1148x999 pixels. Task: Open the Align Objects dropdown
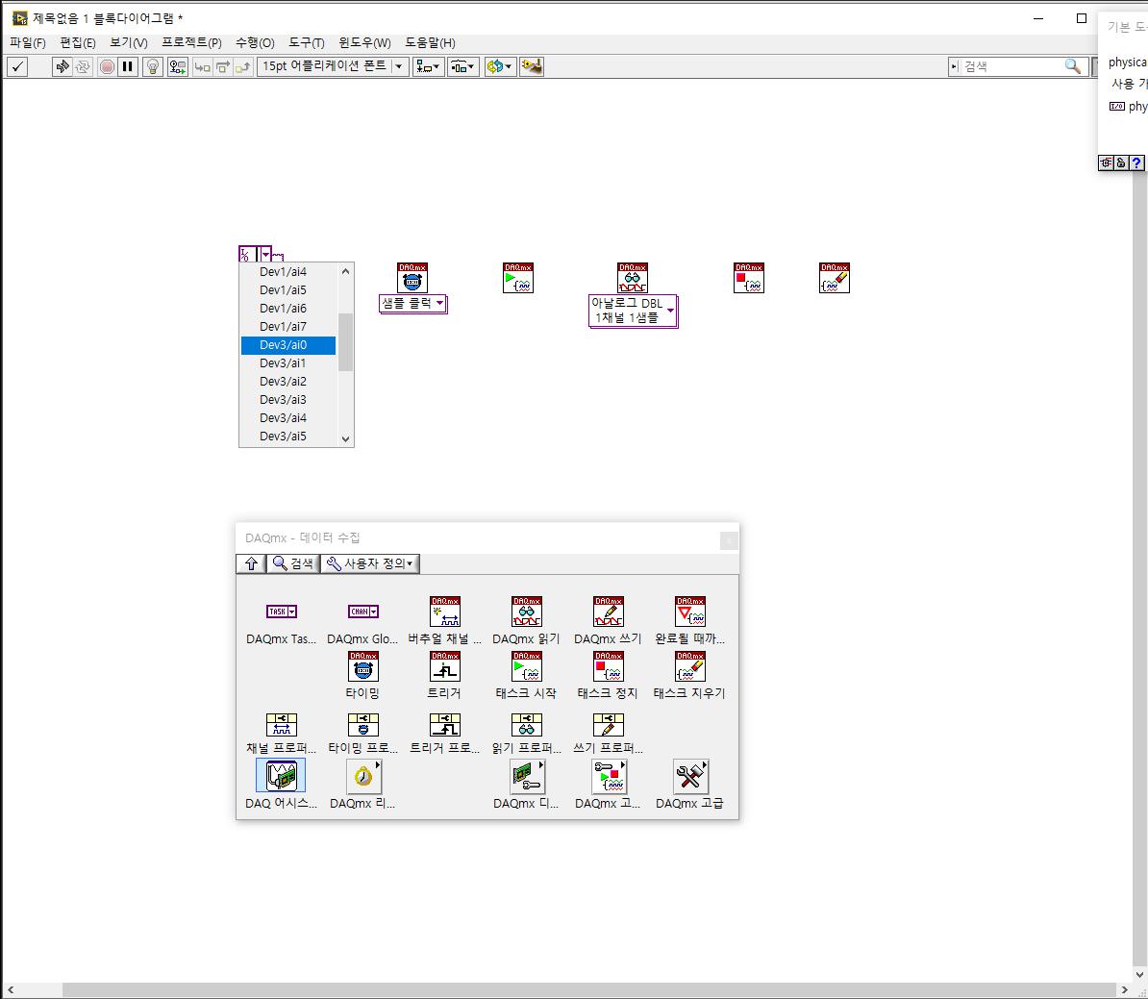tap(428, 66)
